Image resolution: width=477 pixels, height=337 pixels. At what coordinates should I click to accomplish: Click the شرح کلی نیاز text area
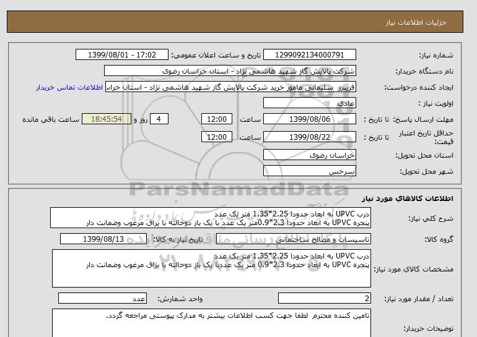point(211,219)
